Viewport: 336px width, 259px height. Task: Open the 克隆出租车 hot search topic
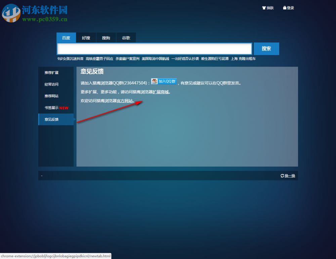pos(247,58)
